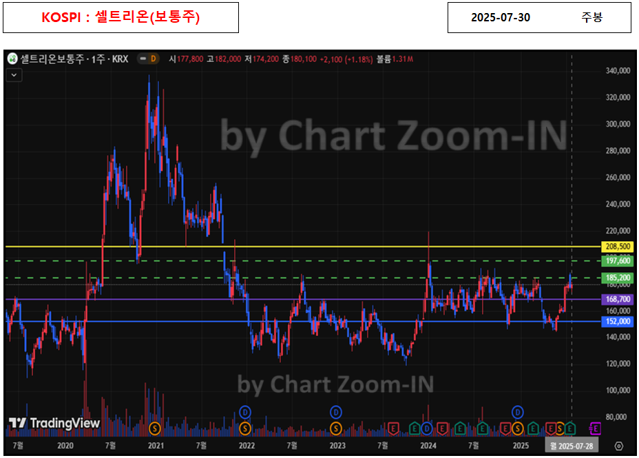Click the 300,000 price axis label
This screenshot has height=458, width=639.
[618, 124]
